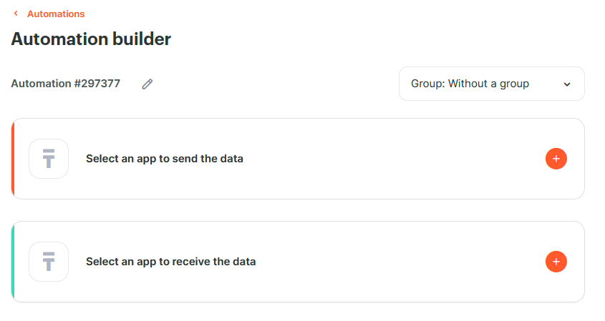Screen dimensions: 605x321
Task: Choose "Select an app to send the data"
Action: point(165,159)
